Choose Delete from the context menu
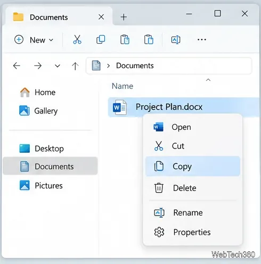This screenshot has width=261, height=264. click(193, 188)
